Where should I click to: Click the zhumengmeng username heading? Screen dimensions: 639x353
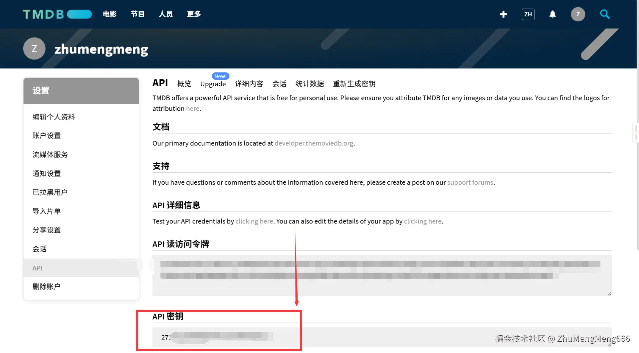(101, 49)
